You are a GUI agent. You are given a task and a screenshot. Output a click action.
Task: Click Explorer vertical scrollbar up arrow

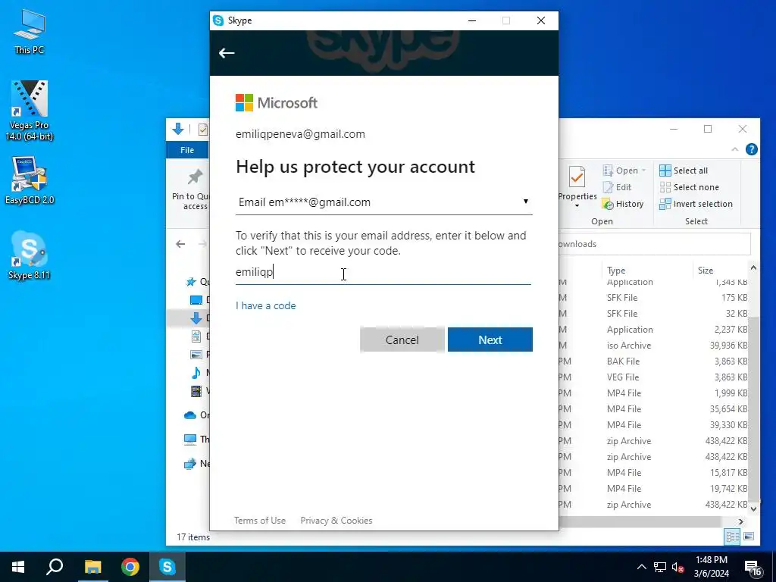tap(753, 268)
